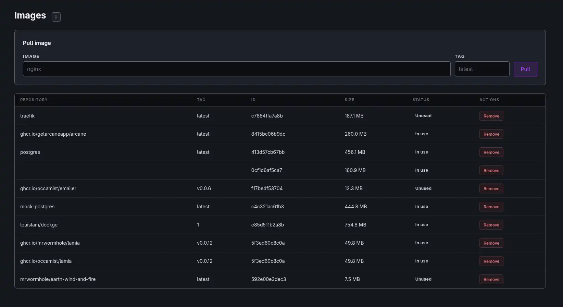The image size is (563, 307).
Task: Select the mrwormhole/earth-wind-and-fire repository name
Action: coord(58,279)
